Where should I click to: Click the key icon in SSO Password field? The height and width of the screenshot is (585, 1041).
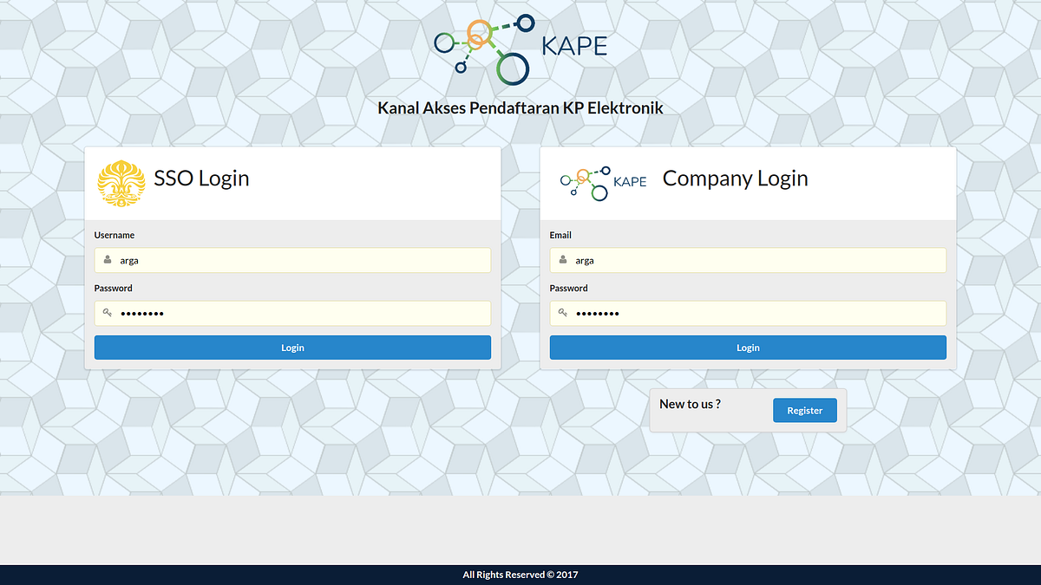click(107, 313)
